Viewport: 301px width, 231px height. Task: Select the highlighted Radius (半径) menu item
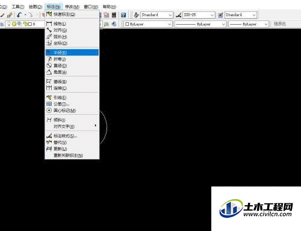point(72,52)
